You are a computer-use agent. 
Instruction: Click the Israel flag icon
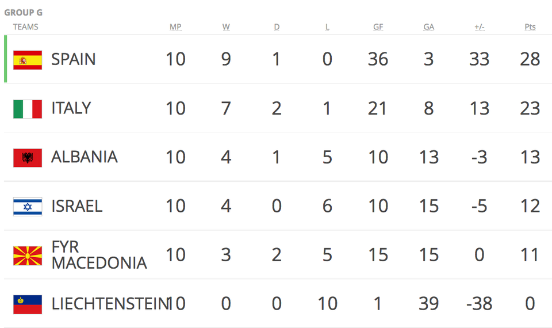pyautogui.click(x=28, y=207)
